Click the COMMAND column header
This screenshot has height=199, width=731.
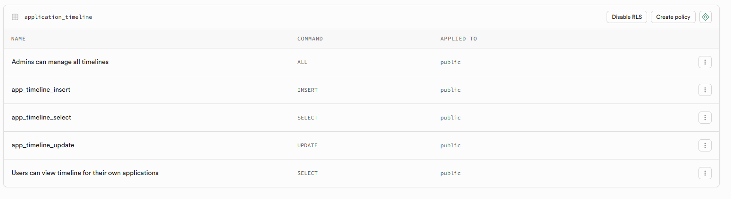[x=310, y=39]
